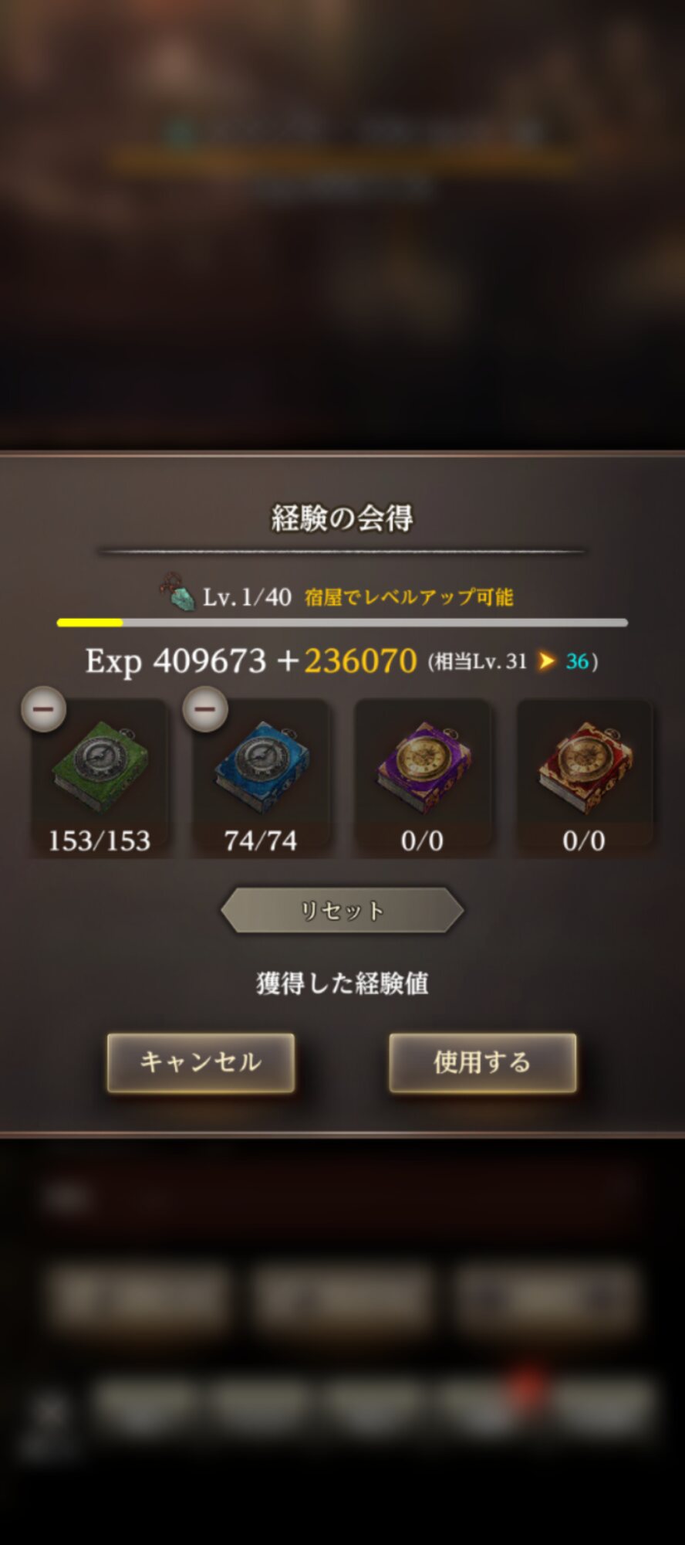Tap the 74/74 count under blue book
Image resolution: width=685 pixels, height=1545 pixels.
261,840
